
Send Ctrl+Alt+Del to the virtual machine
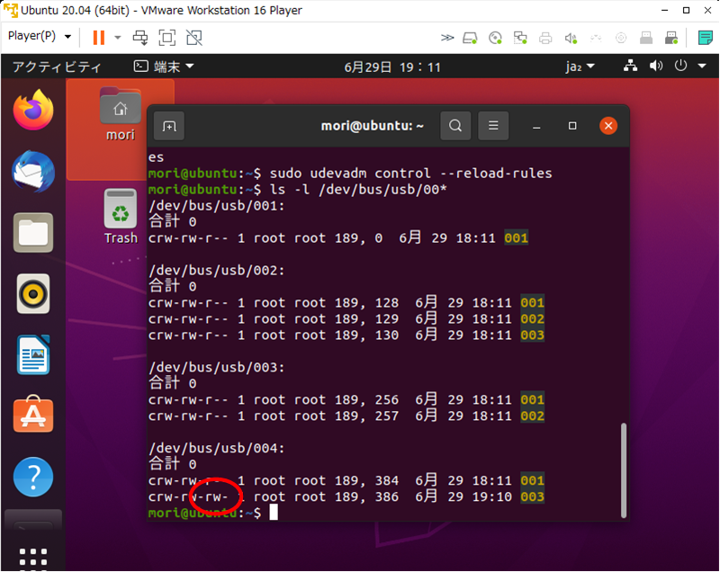coord(140,38)
